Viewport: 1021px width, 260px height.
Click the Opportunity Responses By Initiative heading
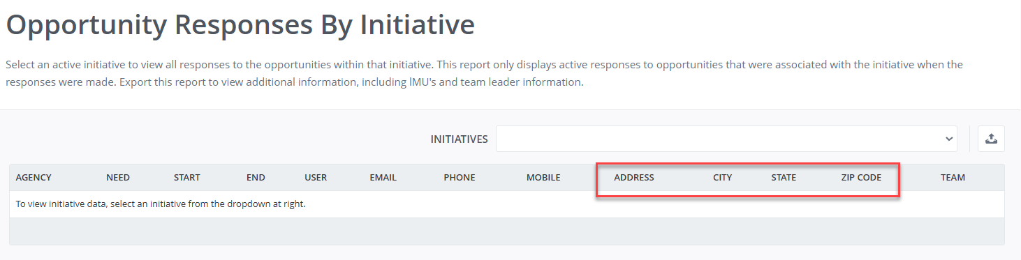click(x=240, y=24)
